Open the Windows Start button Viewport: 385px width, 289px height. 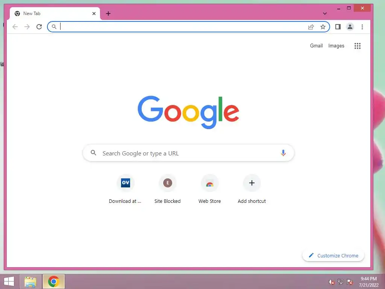9,281
